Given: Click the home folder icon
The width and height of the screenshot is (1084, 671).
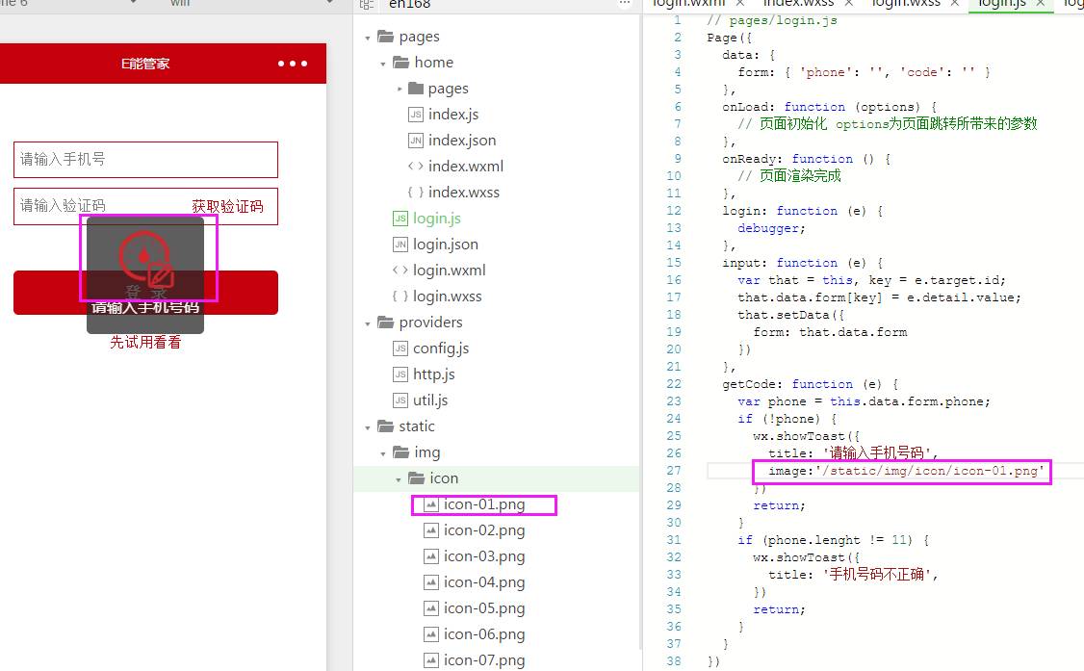Looking at the screenshot, I should click(401, 63).
